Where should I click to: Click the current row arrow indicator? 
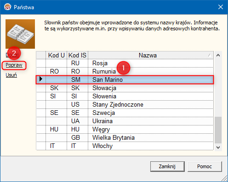pyautogui.click(x=41, y=79)
